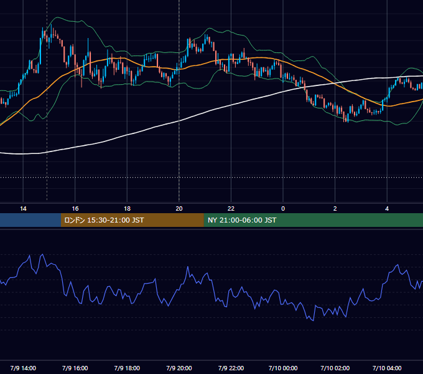Viewport: 423px width, 374px height.
Task: Click the 16 hour axis label
Action: point(75,209)
